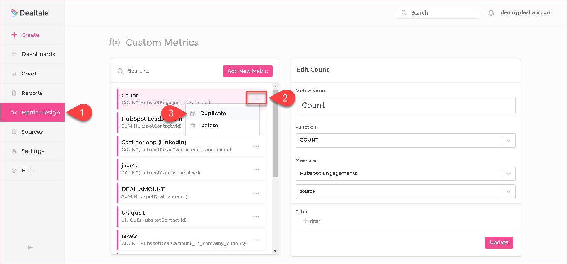Choose Delete from the context menu
This screenshot has height=264, width=567.
(223, 125)
